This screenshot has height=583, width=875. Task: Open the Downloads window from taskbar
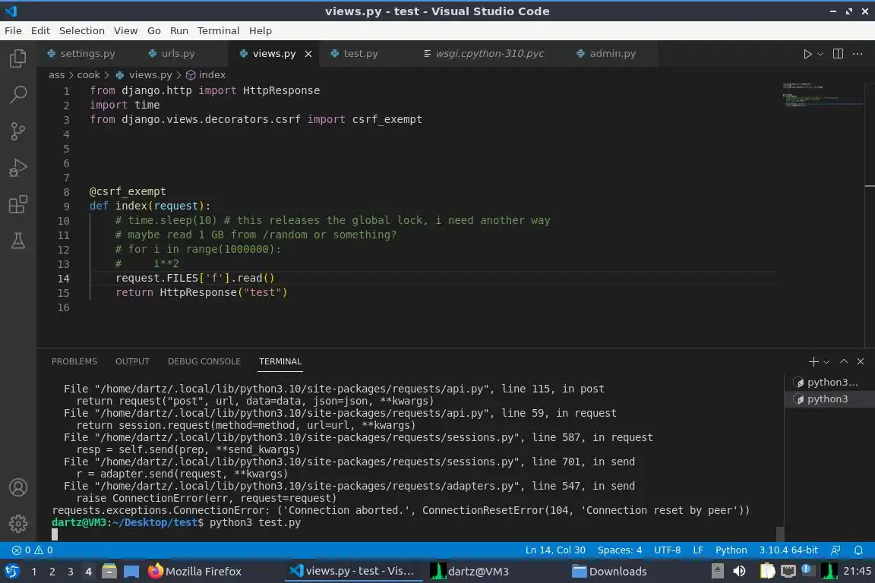click(609, 572)
